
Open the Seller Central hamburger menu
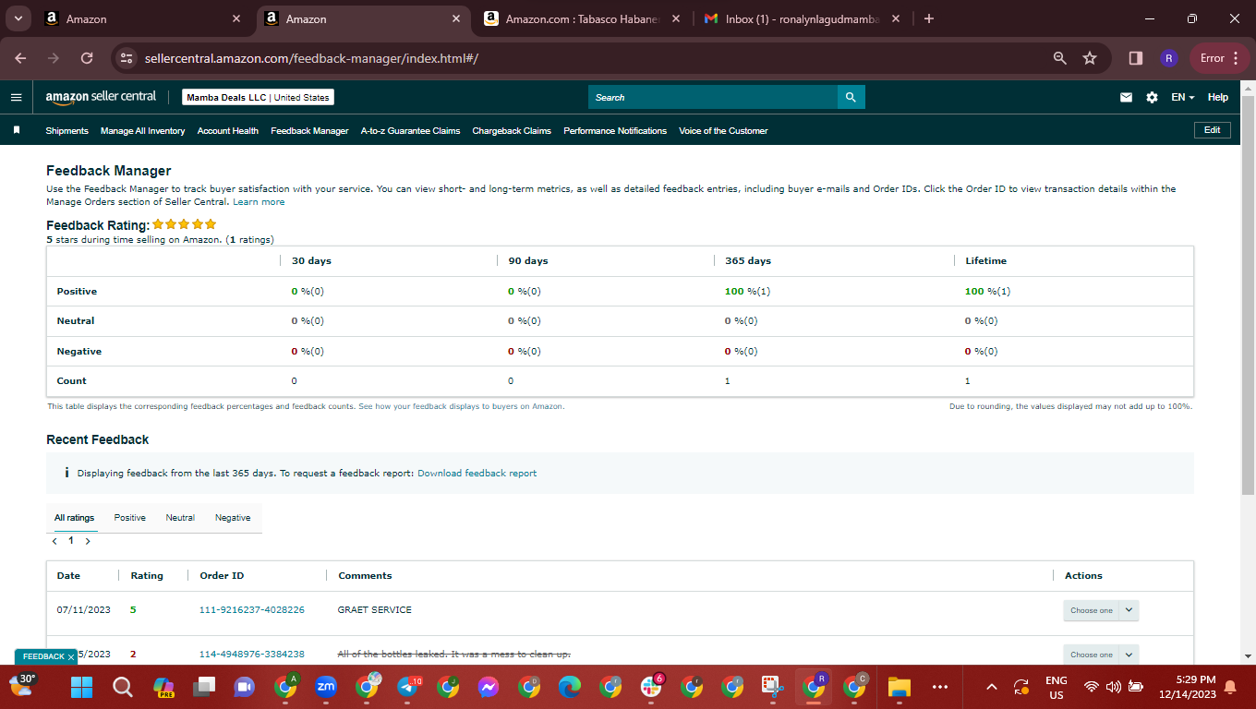[x=16, y=97]
